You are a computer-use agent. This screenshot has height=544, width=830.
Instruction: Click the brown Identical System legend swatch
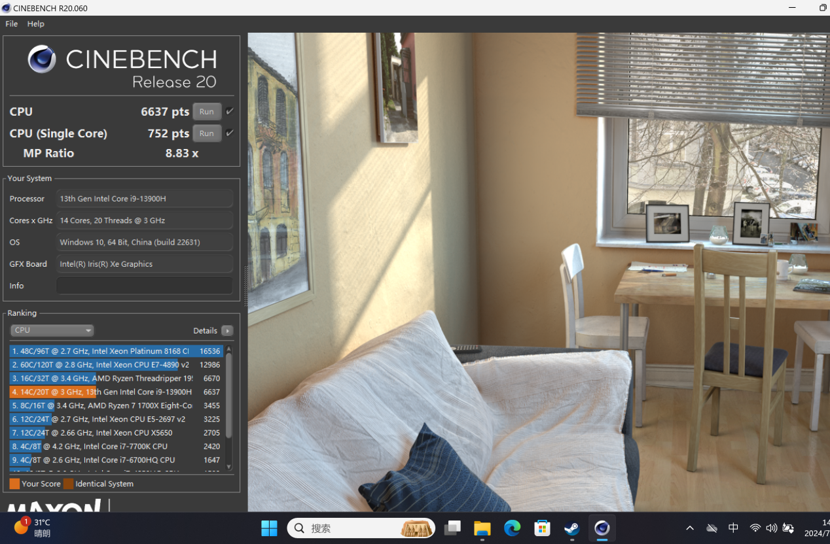[68, 484]
